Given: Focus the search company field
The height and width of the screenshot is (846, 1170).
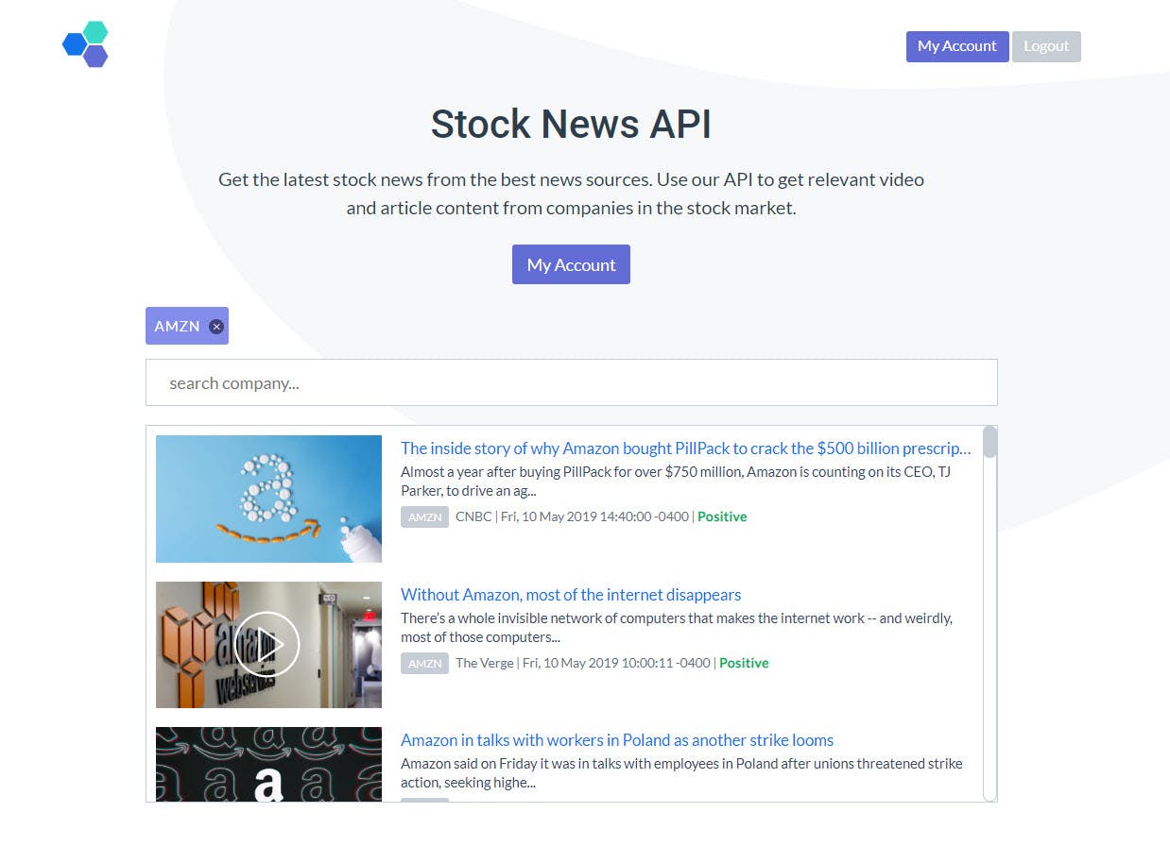Looking at the screenshot, I should (571, 382).
